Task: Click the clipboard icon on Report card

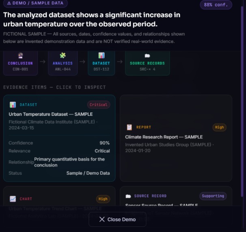Action: [129, 127]
